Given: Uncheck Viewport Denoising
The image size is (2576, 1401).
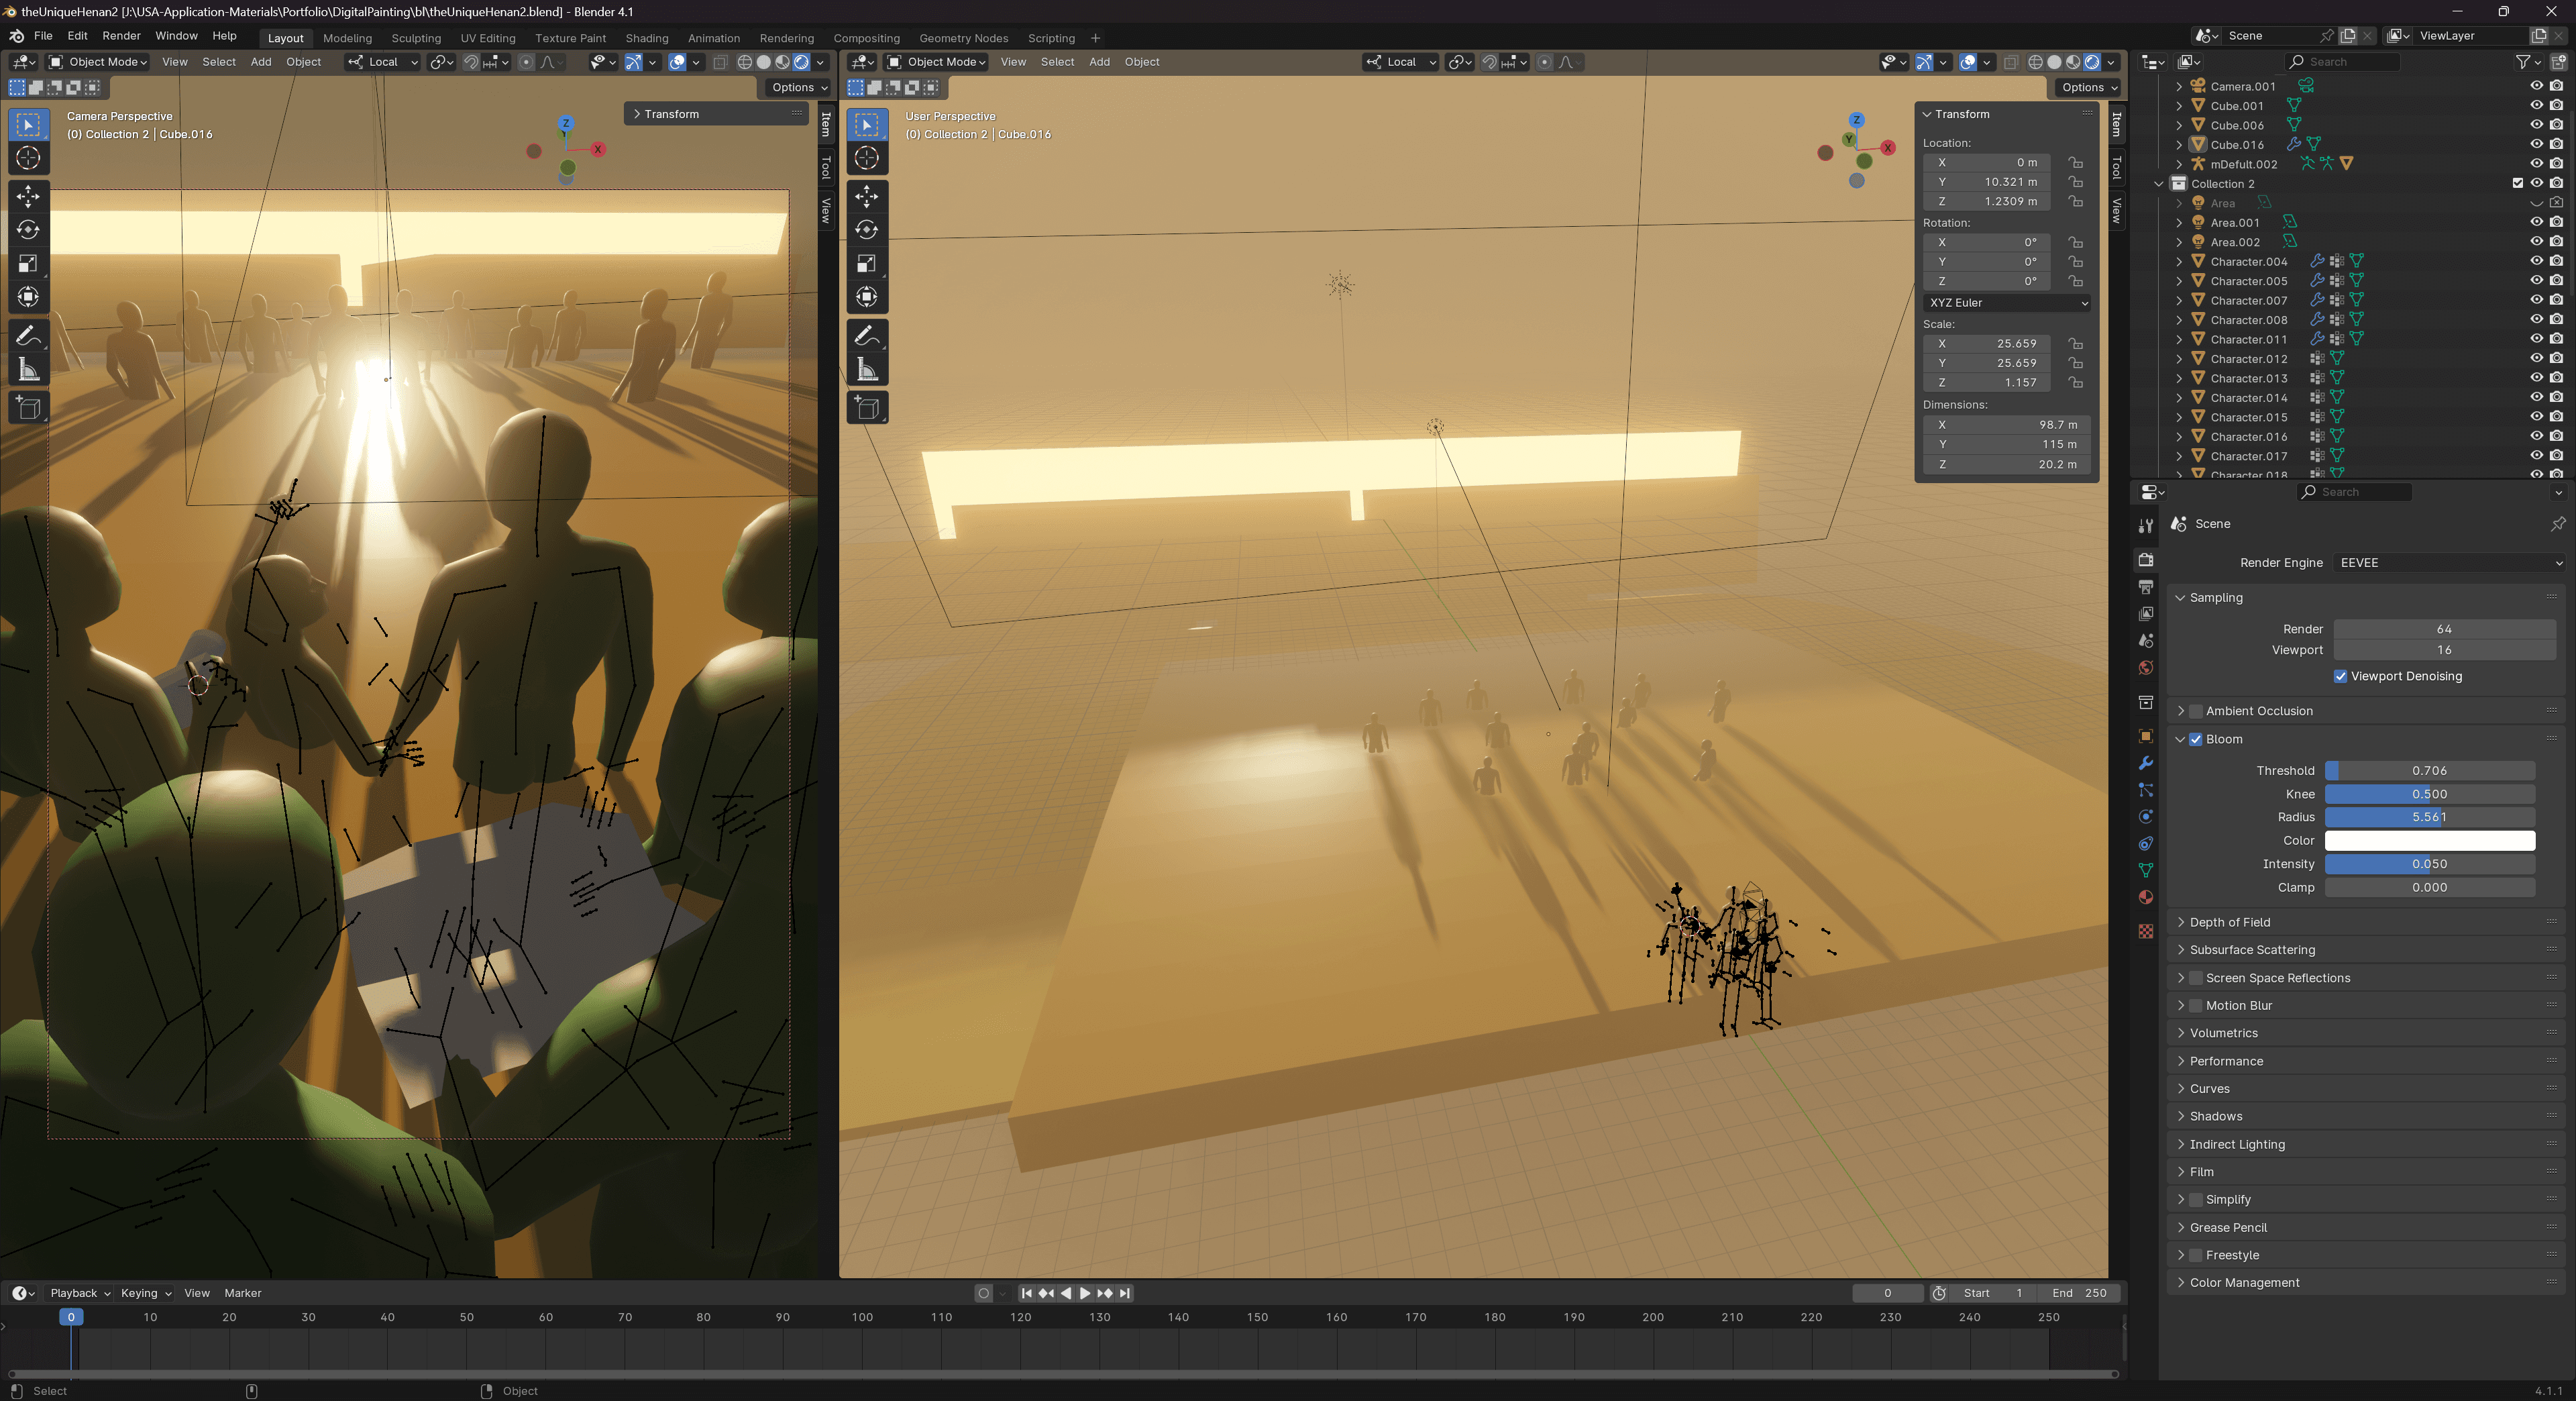Looking at the screenshot, I should pyautogui.click(x=2340, y=676).
